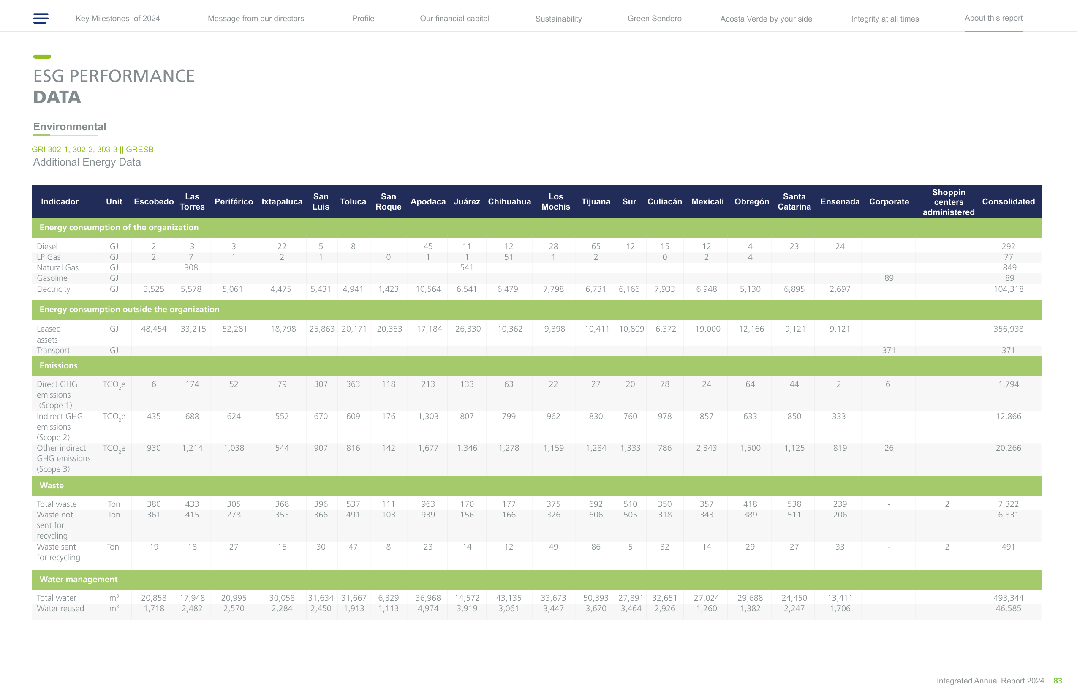Click the Natural Gas row label
The image size is (1077, 697).
[57, 268]
